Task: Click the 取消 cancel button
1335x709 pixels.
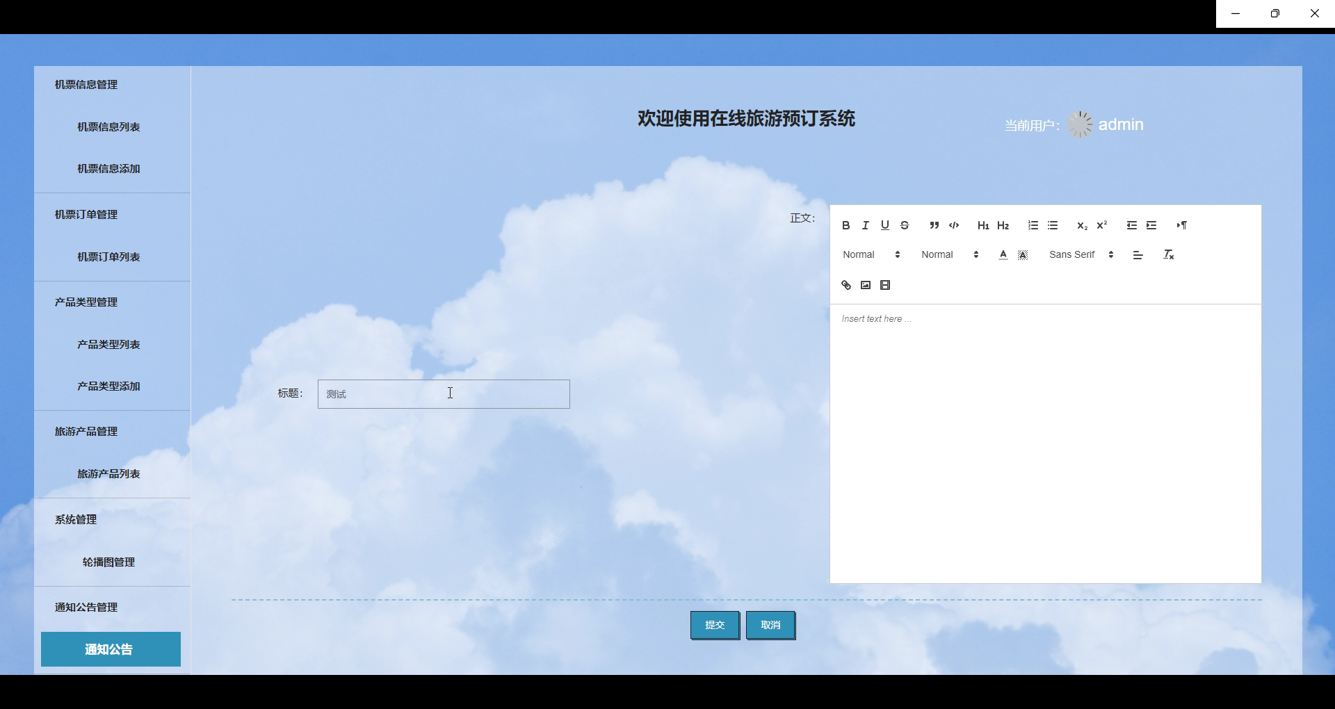Action: 770,625
